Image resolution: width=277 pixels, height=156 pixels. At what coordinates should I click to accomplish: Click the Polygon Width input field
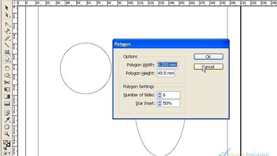(167, 65)
